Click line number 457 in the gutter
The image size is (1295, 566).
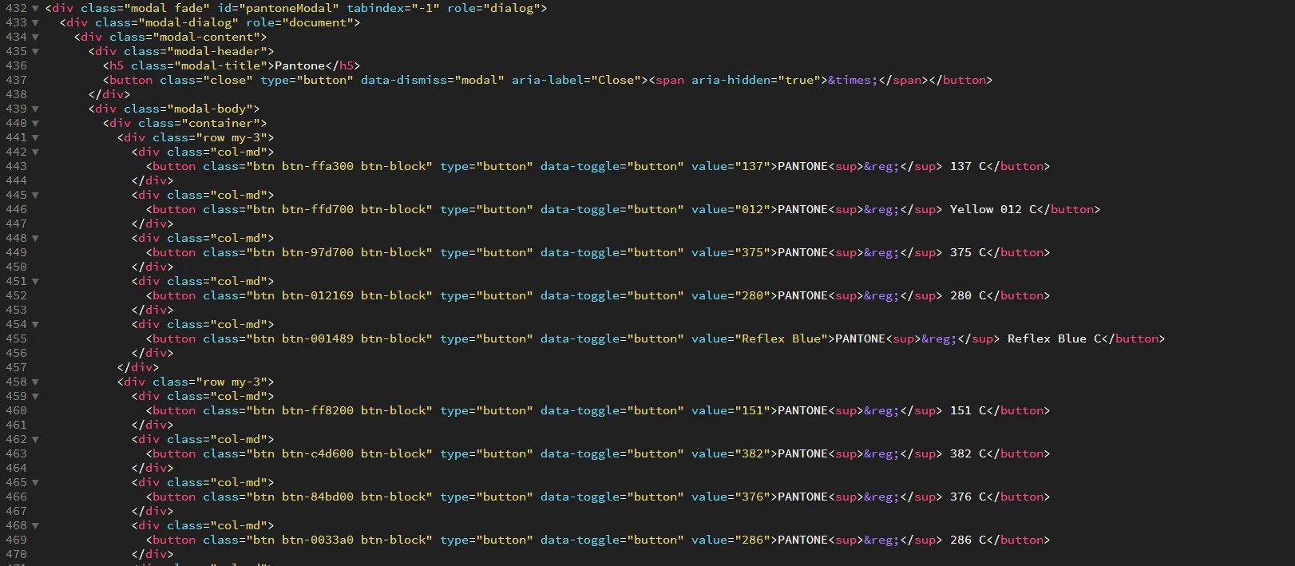16,367
